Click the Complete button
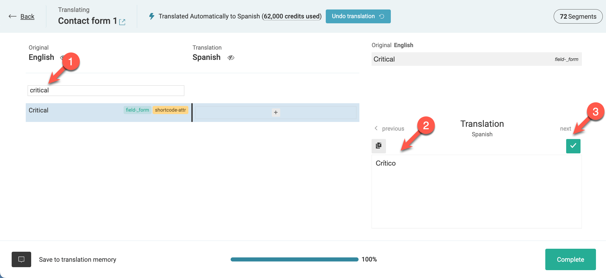The height and width of the screenshot is (278, 606). coord(570,259)
